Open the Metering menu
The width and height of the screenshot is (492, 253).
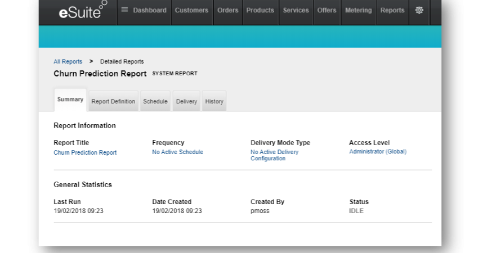(x=358, y=10)
